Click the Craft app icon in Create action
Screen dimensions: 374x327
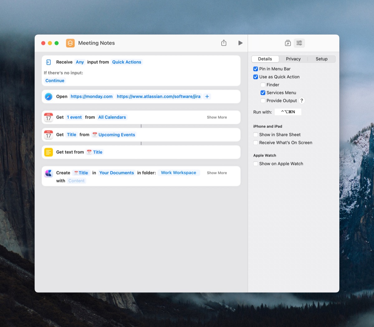49,173
